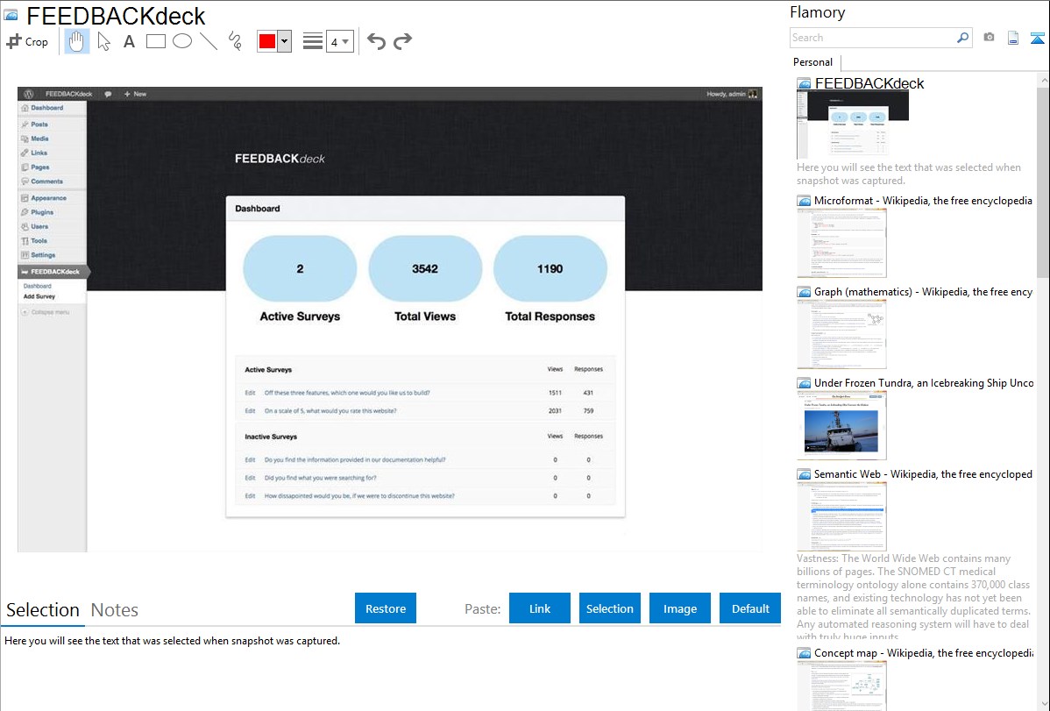Click the snapshot icon beside Microformat title
1050x711 pixels.
(804, 201)
